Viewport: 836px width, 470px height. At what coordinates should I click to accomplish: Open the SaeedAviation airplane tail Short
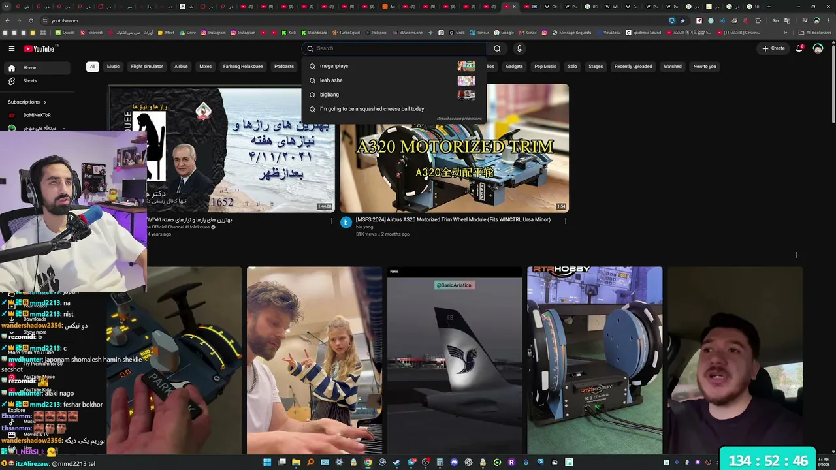[455, 360]
